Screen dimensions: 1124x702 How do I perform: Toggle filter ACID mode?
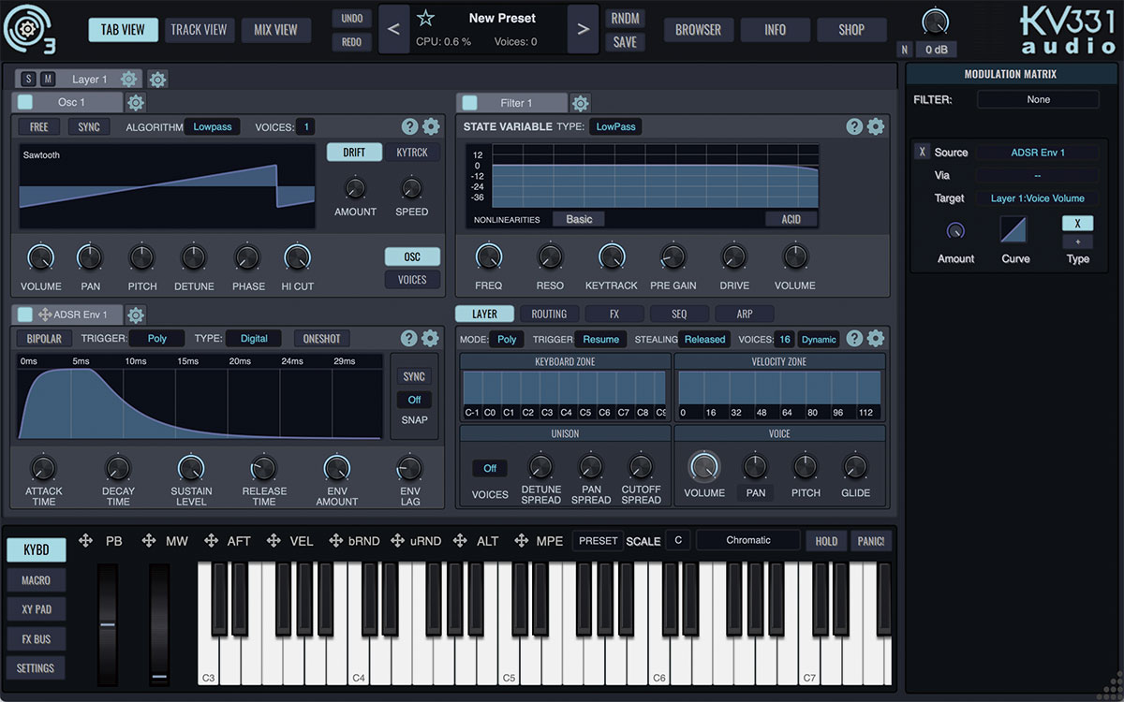click(x=791, y=219)
